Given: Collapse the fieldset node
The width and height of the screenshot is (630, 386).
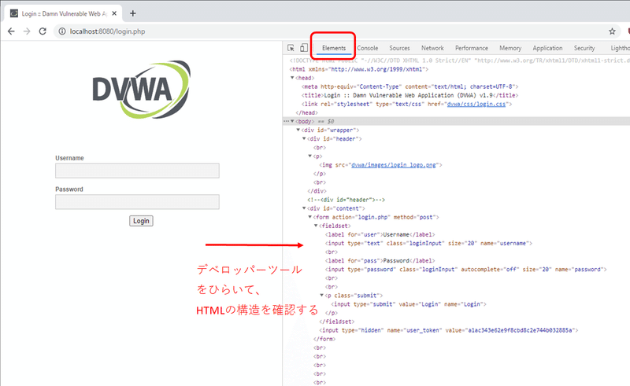Looking at the screenshot, I should point(316,226).
